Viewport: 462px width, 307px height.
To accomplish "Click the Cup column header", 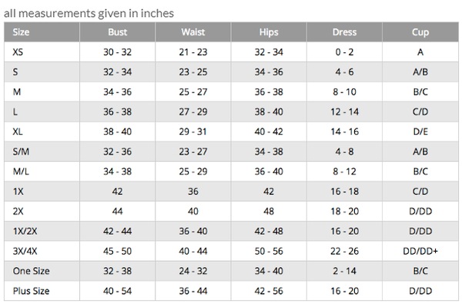I will coord(420,32).
